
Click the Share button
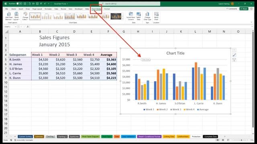244,9
